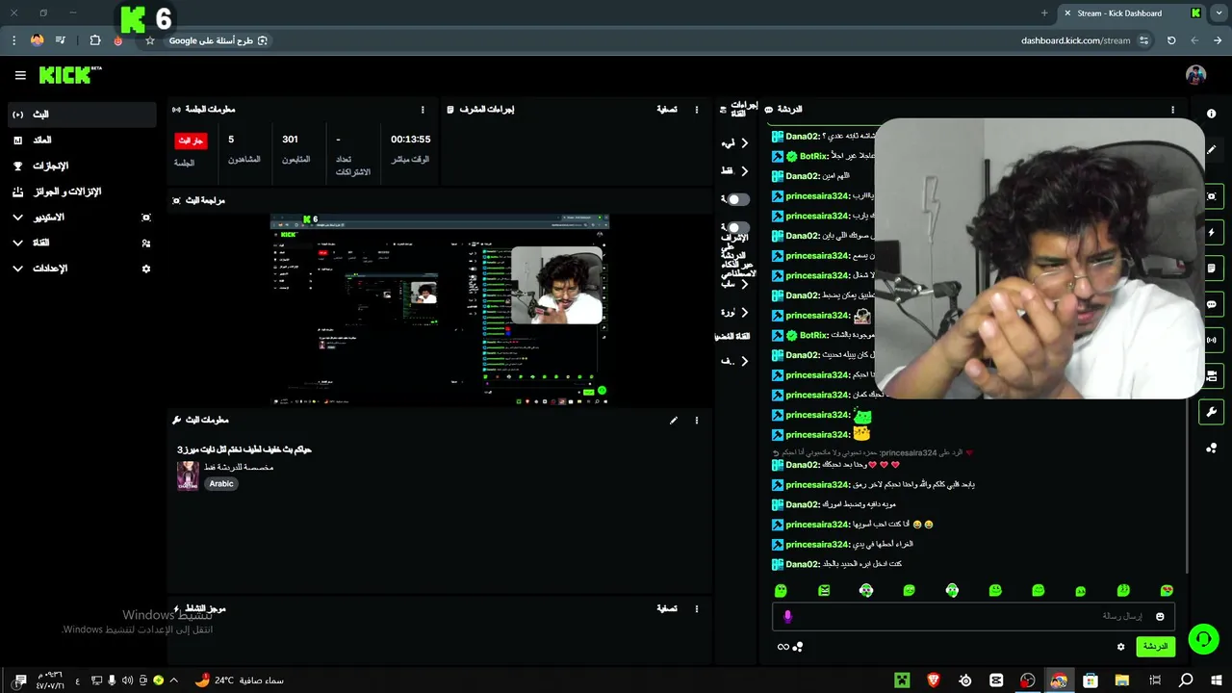Open the الإنزالات و الجوائز sidebar item
Screen dimensions: 1232x693
(x=82, y=192)
